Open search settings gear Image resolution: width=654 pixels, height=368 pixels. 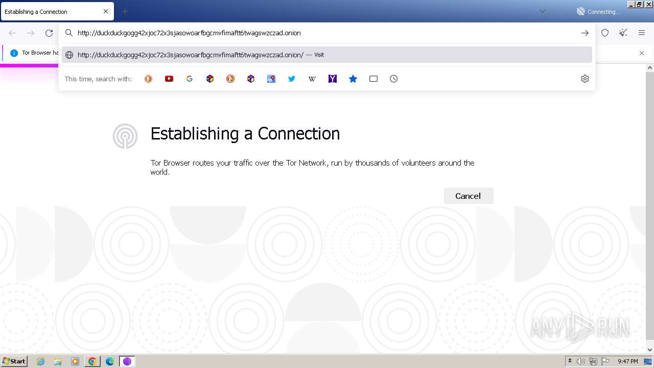[x=585, y=79]
